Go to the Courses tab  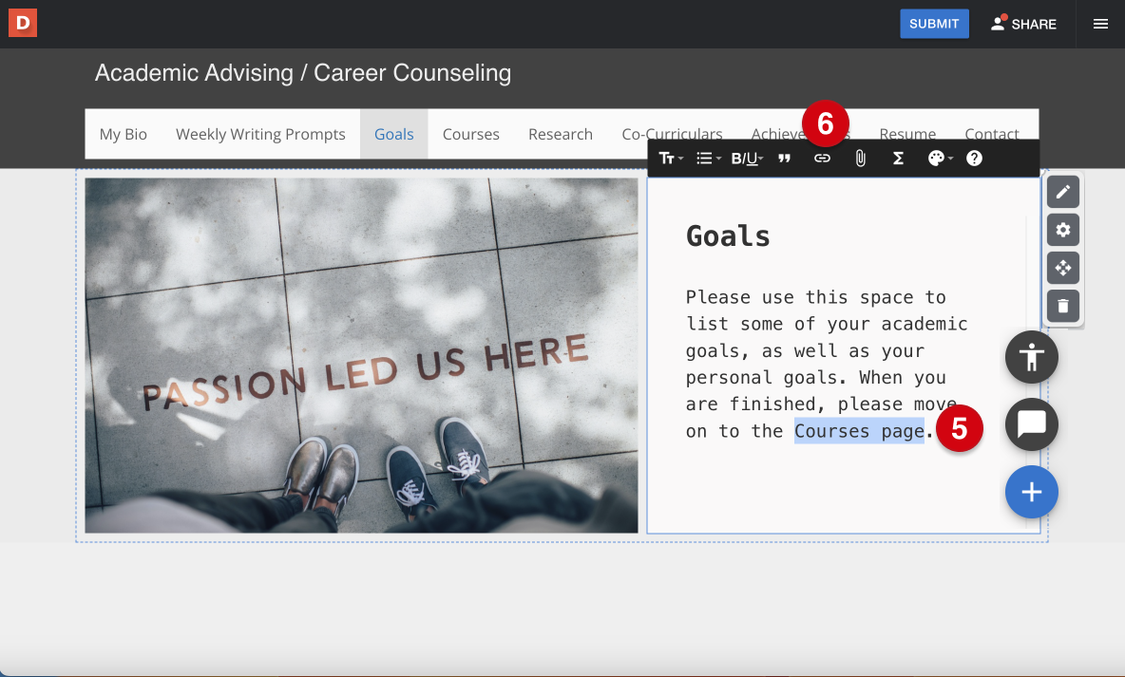click(x=470, y=134)
